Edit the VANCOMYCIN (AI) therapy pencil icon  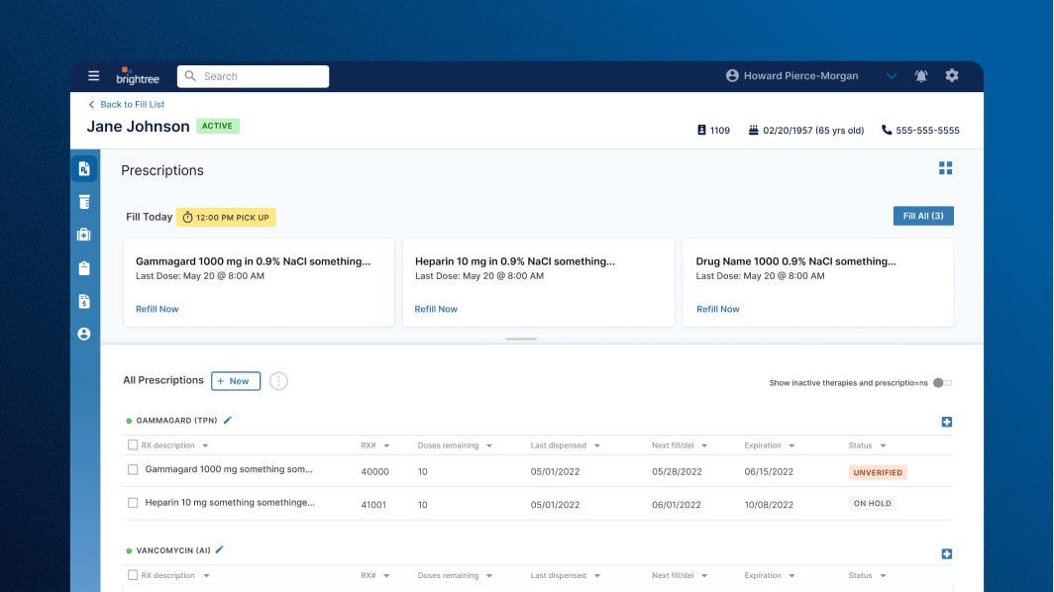(219, 549)
